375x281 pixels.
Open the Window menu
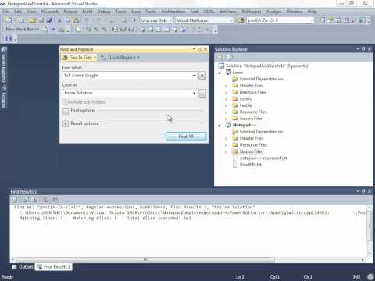295,12
